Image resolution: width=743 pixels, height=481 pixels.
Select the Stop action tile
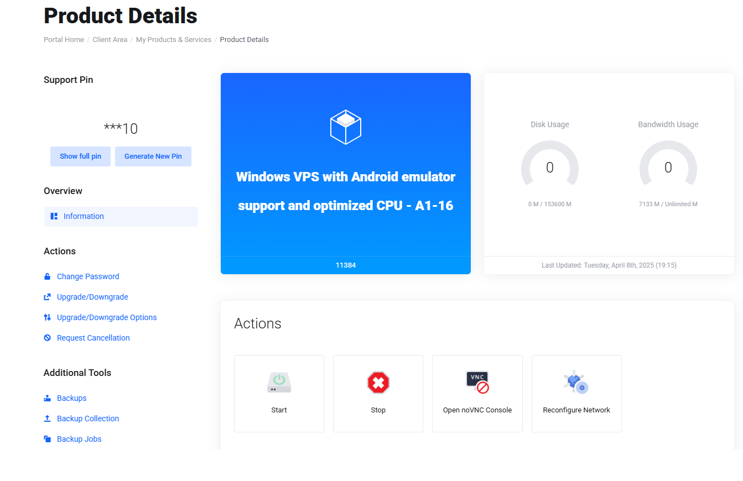[378, 394]
